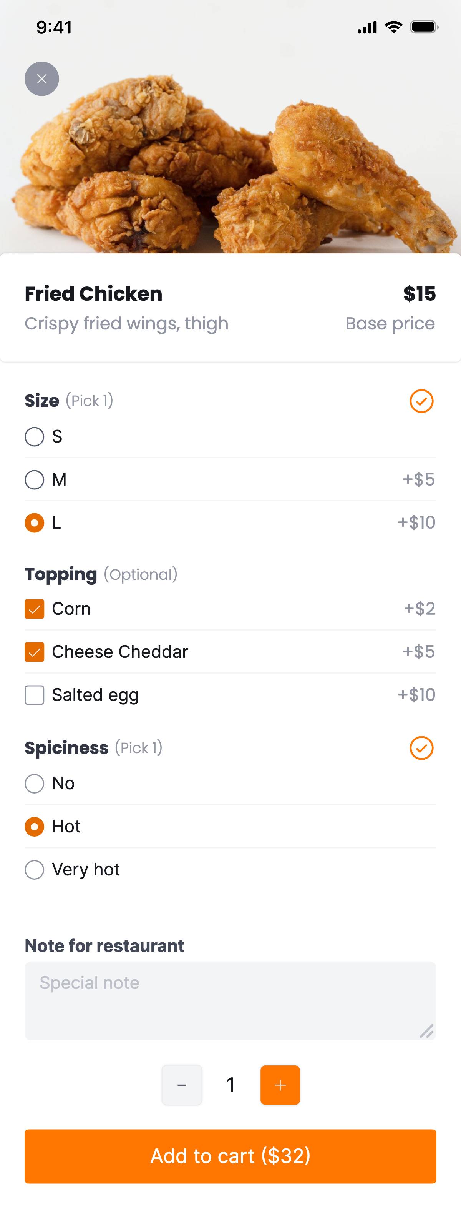Screen dimensions: 461x1208
Task: Uncheck the Cheese Cheddar topping
Action: (x=34, y=652)
